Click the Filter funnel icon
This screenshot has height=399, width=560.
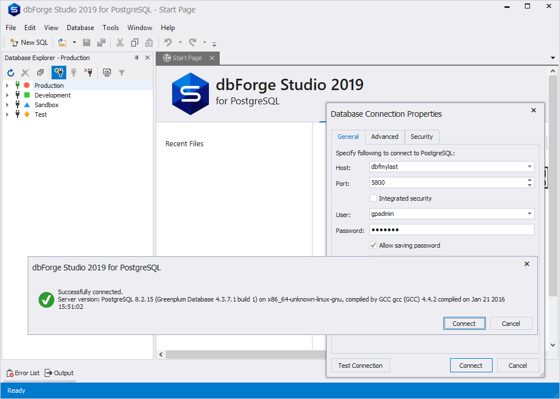point(122,73)
